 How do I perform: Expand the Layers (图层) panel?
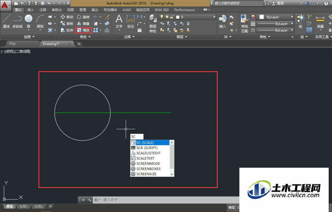182,37
